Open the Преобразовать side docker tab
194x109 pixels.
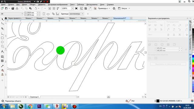[x=190, y=42]
